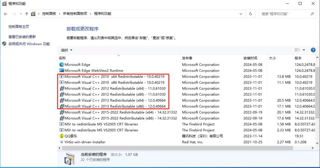Click the shield icon beside Windows 功能

point(4,44)
